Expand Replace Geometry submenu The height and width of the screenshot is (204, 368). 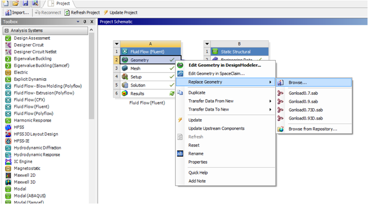(x=225, y=82)
